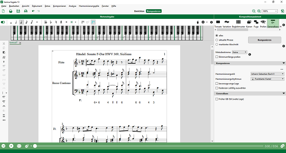Image resolution: width=286 pixels, height=153 pixels.
Task: Open the Tonsatz assistant tool
Action: point(218,24)
